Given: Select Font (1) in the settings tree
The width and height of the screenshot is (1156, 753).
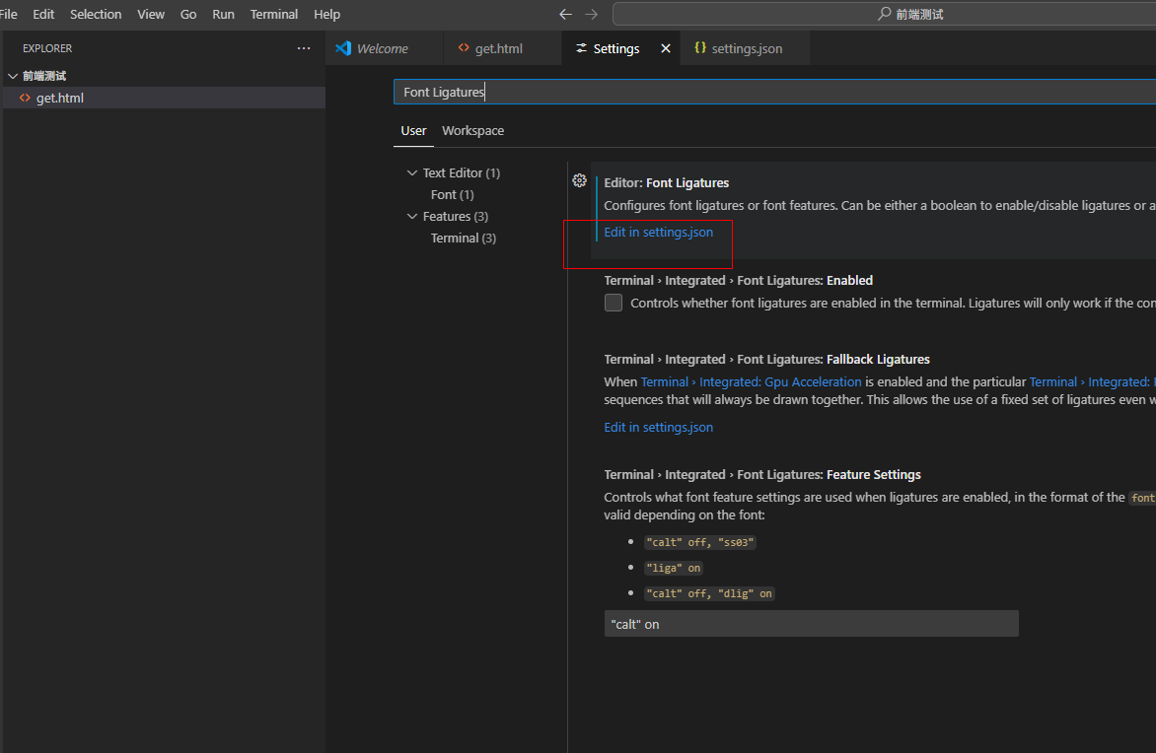Looking at the screenshot, I should coord(452,194).
